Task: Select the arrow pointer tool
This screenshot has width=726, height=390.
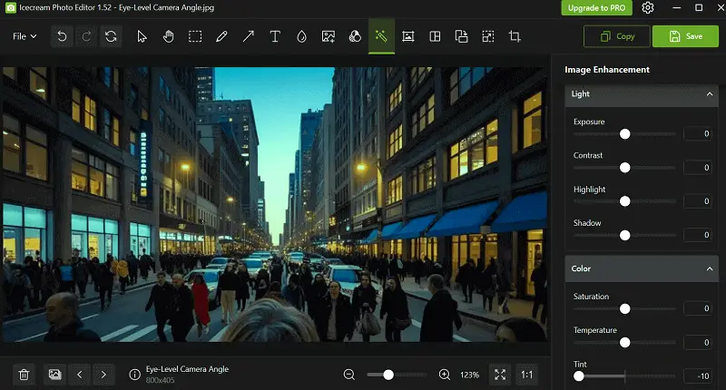Action: (x=142, y=36)
